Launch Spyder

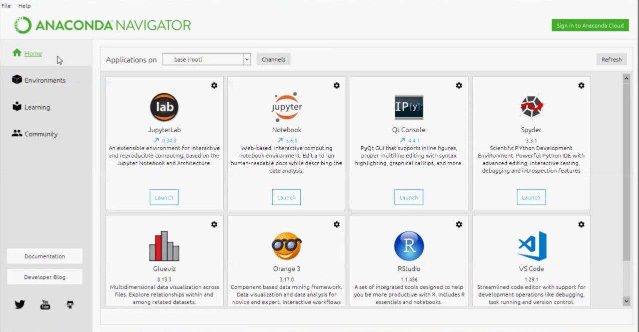click(x=531, y=197)
